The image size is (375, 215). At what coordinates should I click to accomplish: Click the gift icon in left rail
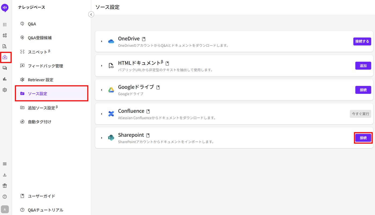pos(5,186)
